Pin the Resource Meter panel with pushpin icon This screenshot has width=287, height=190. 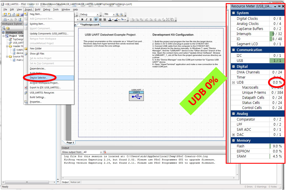[279, 6]
